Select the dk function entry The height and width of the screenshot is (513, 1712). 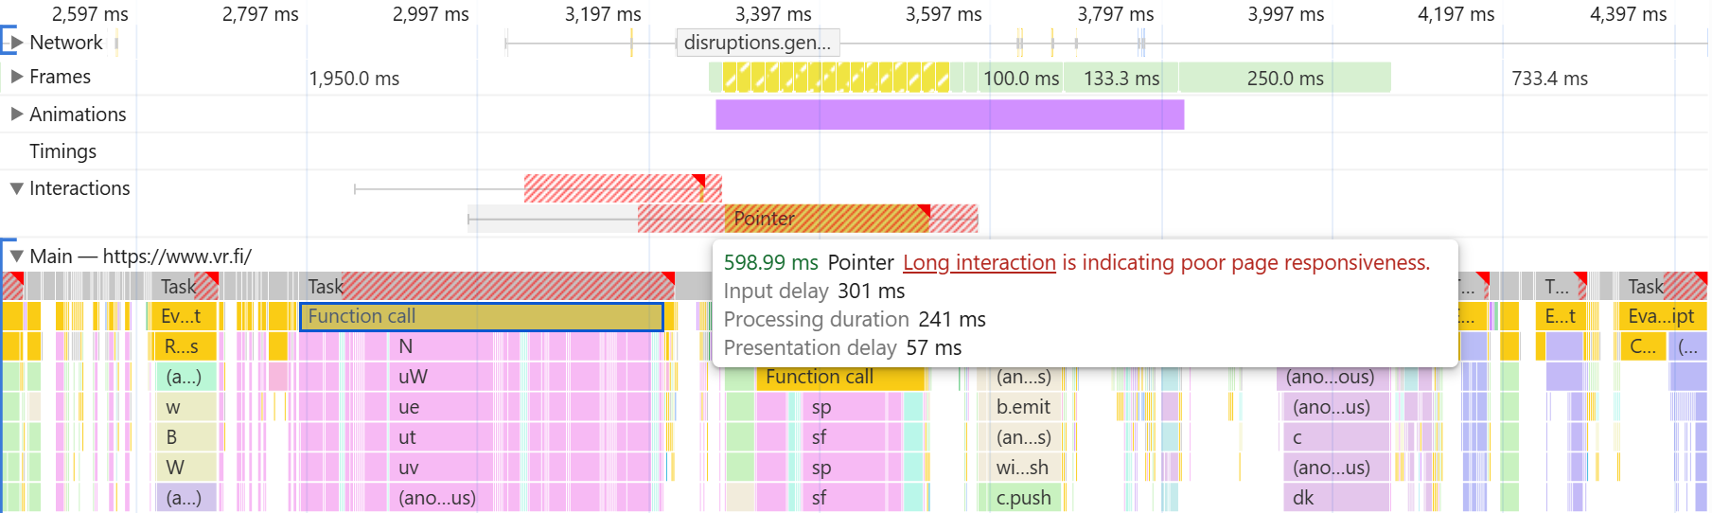pyautogui.click(x=1336, y=498)
